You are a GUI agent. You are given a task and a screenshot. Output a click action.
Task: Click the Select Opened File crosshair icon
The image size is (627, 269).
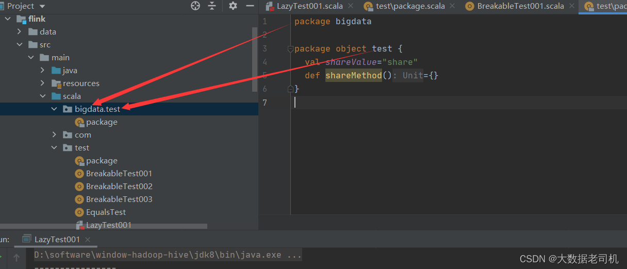[195, 6]
